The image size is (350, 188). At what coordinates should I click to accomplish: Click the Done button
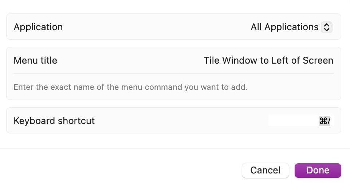pos(318,171)
